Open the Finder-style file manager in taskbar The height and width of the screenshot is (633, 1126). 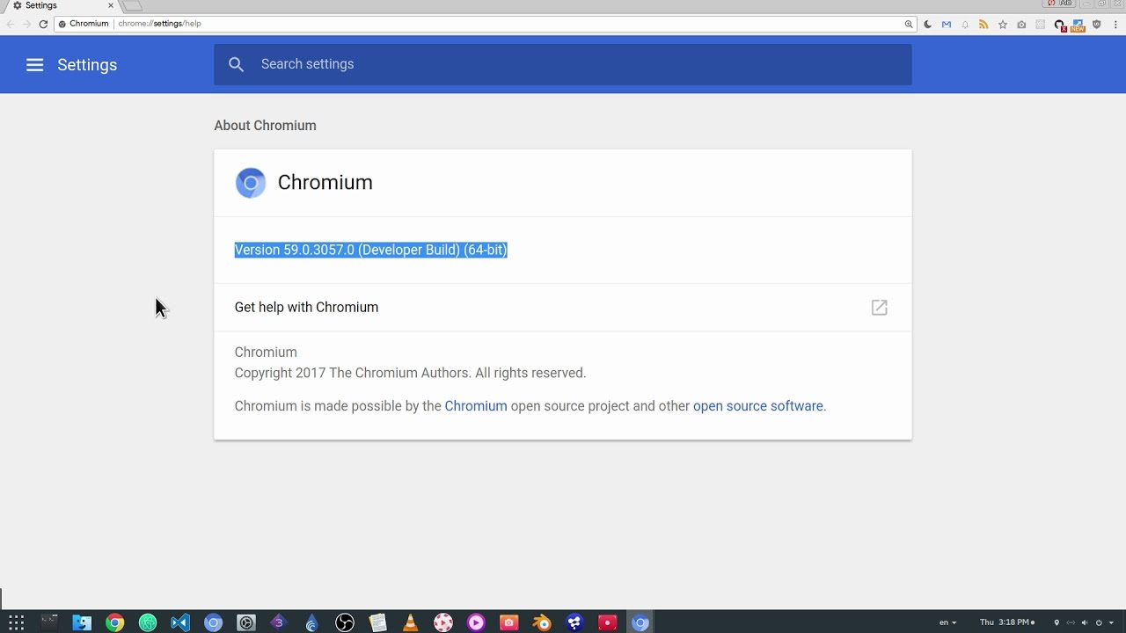pos(82,622)
